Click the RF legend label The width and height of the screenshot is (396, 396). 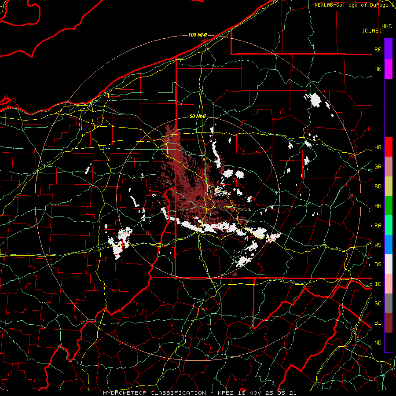378,49
